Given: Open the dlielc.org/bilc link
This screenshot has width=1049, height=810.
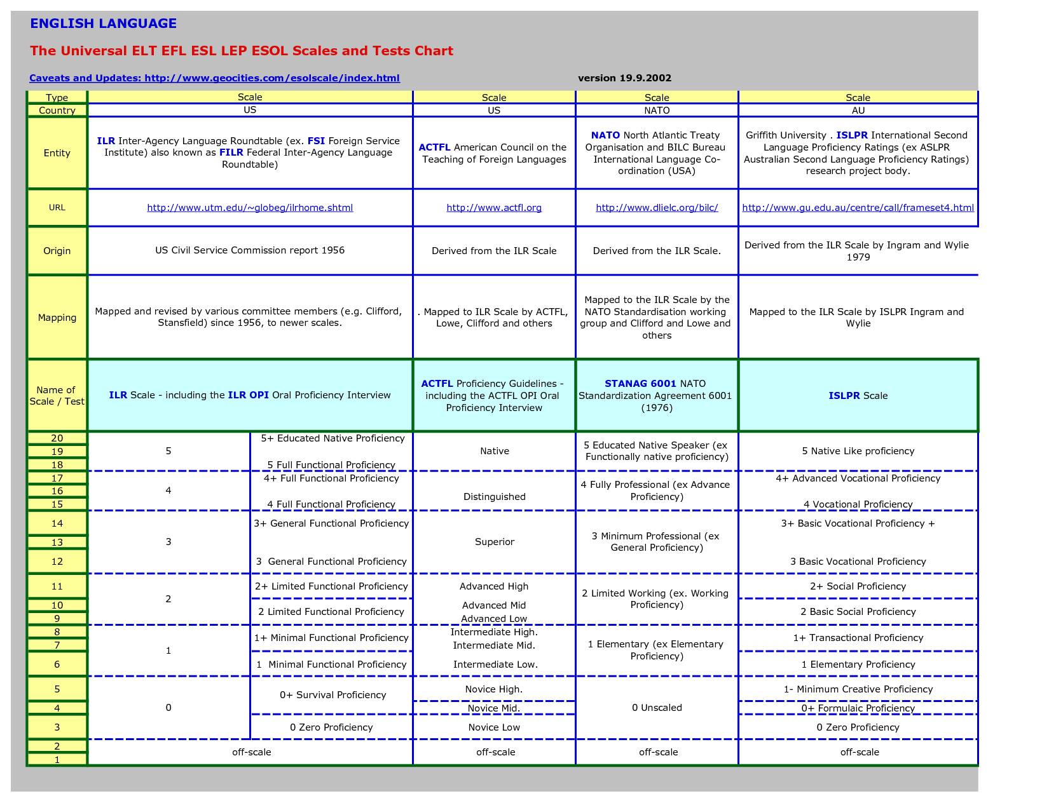Looking at the screenshot, I should [x=657, y=208].
